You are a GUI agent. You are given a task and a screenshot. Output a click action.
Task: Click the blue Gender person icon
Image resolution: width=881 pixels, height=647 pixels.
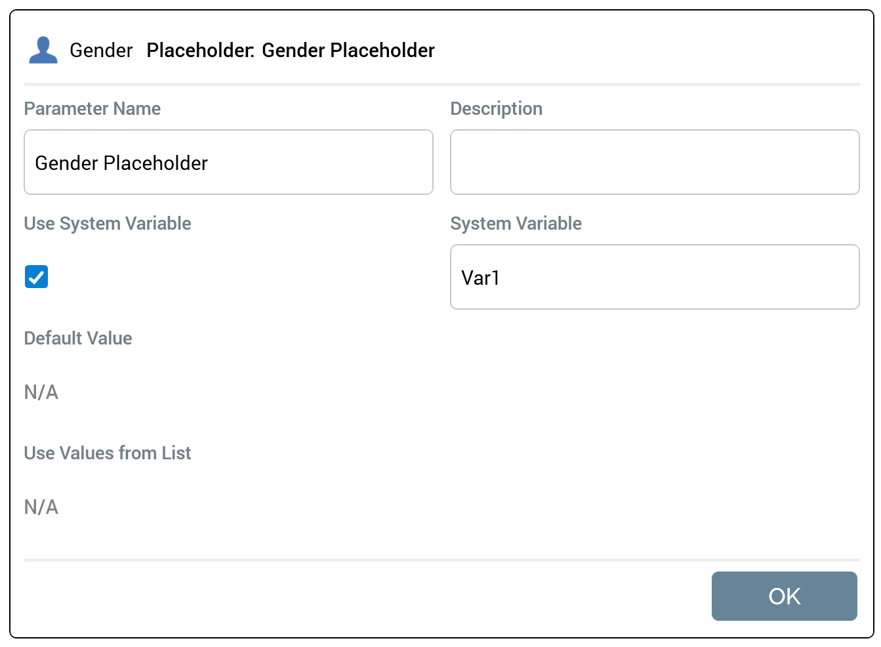(x=43, y=51)
